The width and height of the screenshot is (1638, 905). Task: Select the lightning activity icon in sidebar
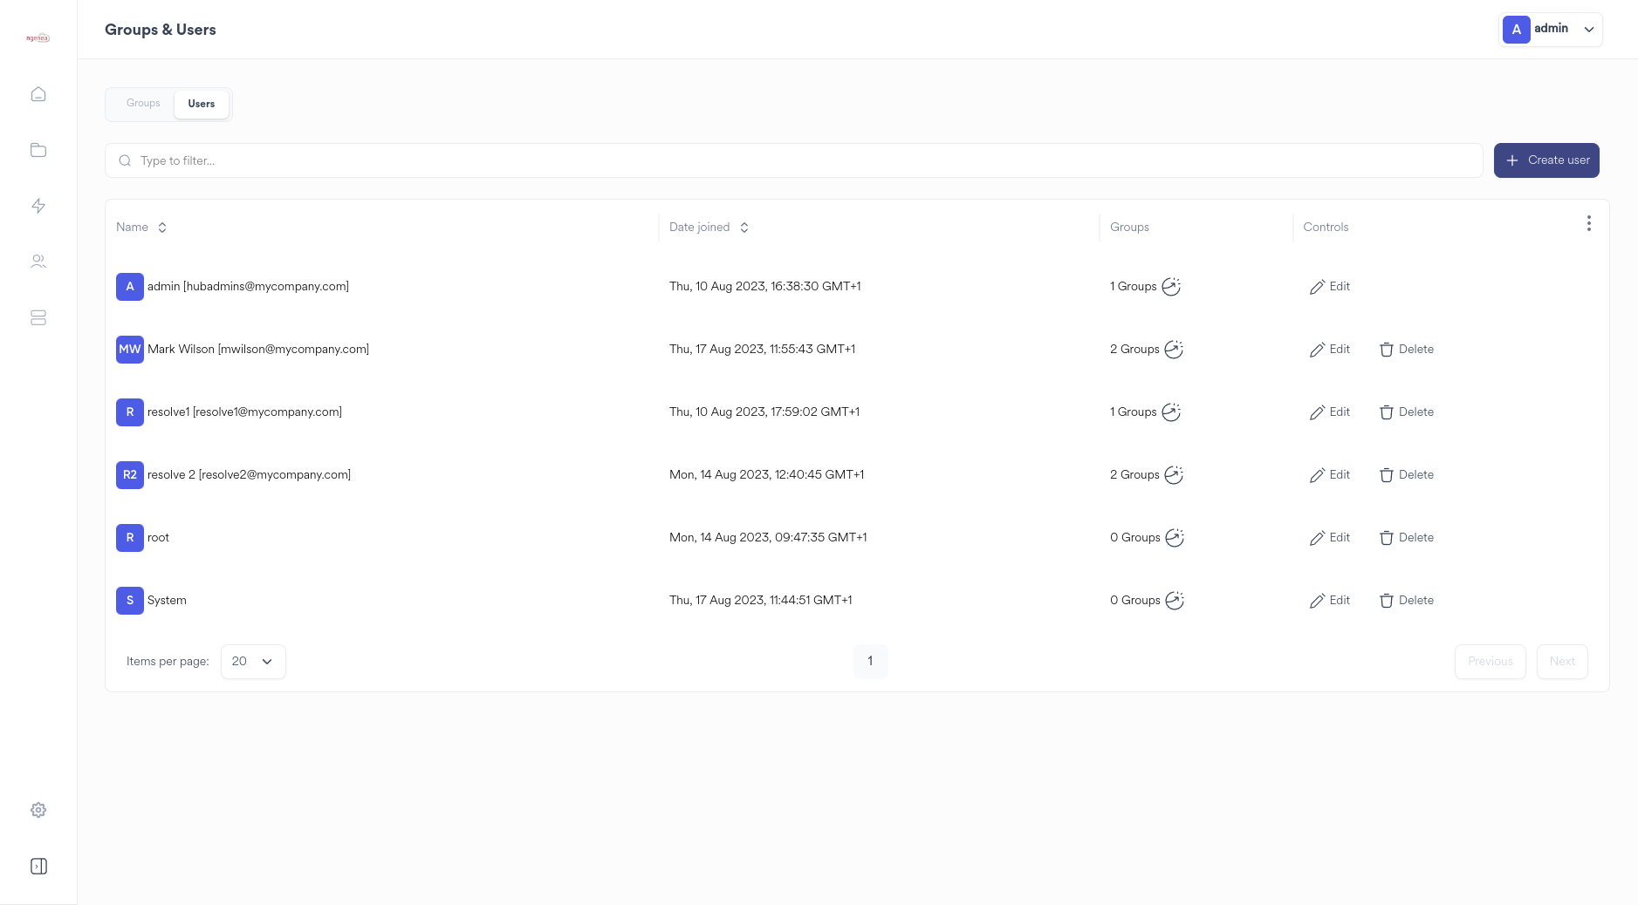click(38, 206)
